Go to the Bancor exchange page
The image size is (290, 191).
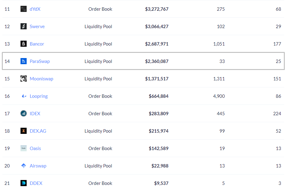pyautogui.click(x=37, y=44)
